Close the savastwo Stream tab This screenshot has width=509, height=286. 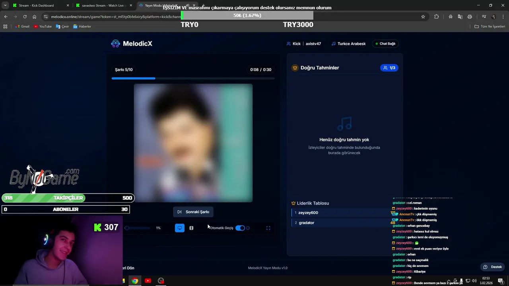point(131,6)
